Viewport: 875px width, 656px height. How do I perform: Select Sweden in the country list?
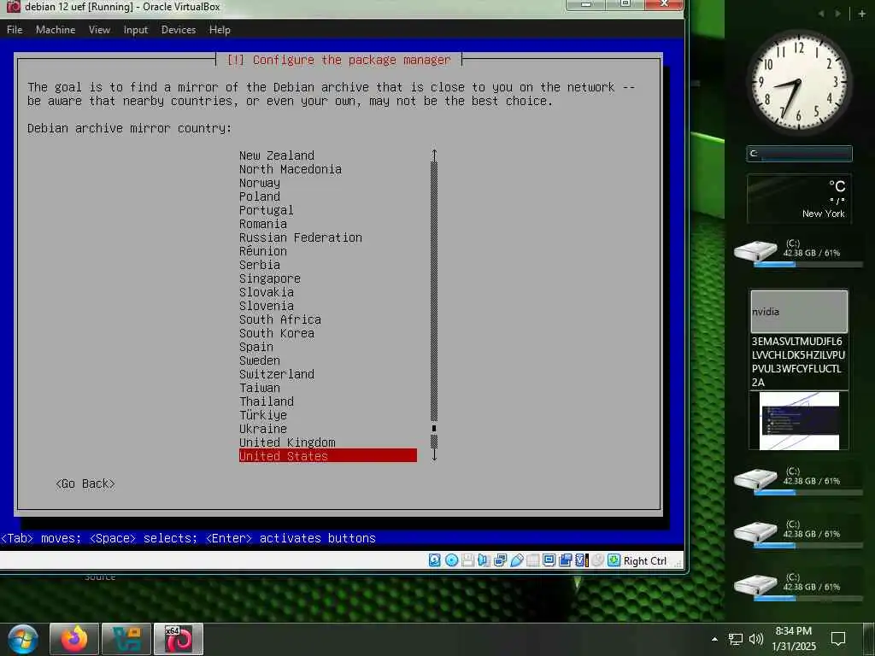coord(260,360)
